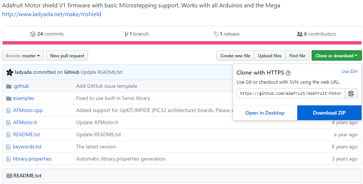The image size is (363, 184).
Task: Click the commits history icon
Action: click(x=33, y=34)
